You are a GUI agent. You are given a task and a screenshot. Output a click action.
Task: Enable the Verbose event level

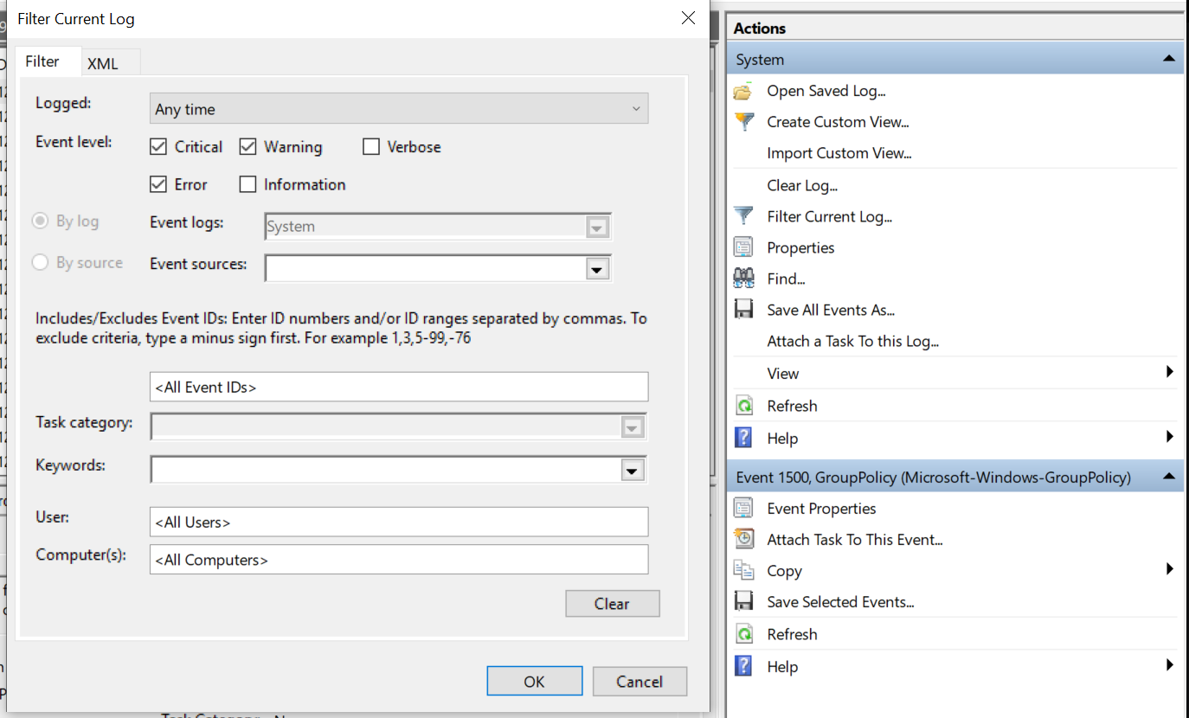pyautogui.click(x=372, y=146)
